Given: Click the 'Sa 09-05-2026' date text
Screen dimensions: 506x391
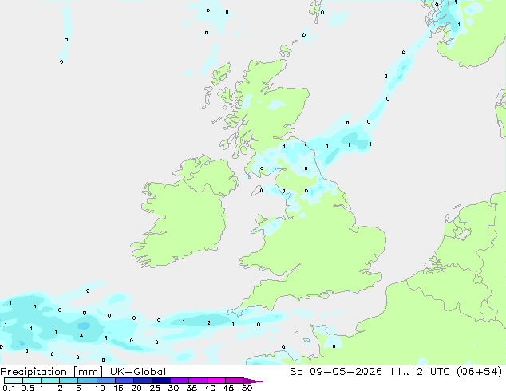Looking at the screenshot, I should 336,372.
